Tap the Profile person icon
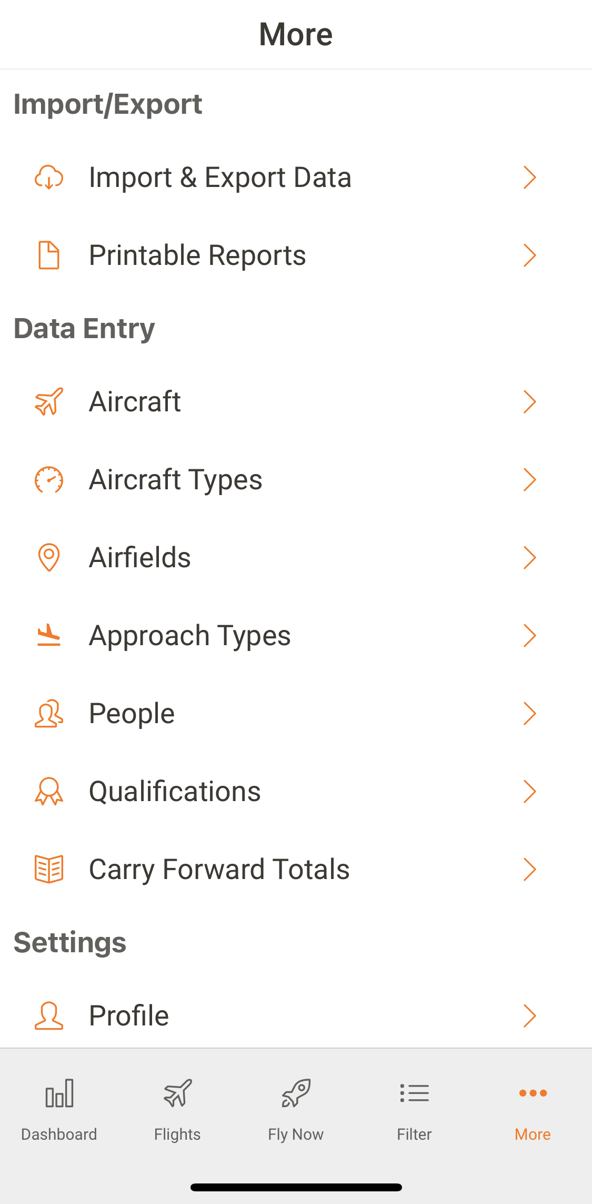The height and width of the screenshot is (1204, 592). [x=49, y=1016]
